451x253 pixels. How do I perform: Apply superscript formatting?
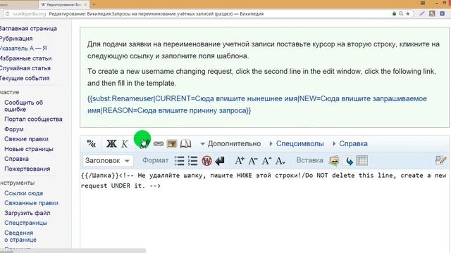click(x=266, y=161)
